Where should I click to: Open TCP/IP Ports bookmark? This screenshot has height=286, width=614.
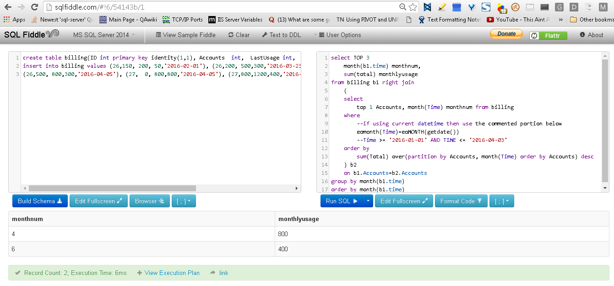pyautogui.click(x=183, y=20)
